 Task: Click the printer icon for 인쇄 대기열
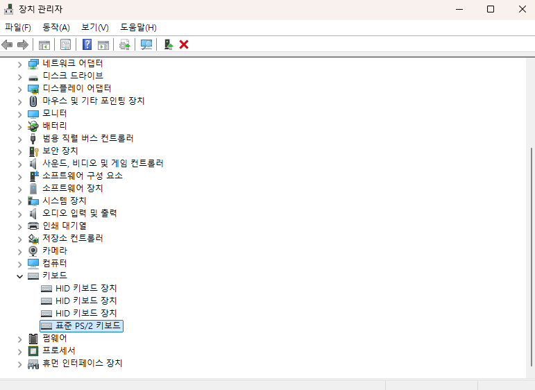(x=33, y=226)
